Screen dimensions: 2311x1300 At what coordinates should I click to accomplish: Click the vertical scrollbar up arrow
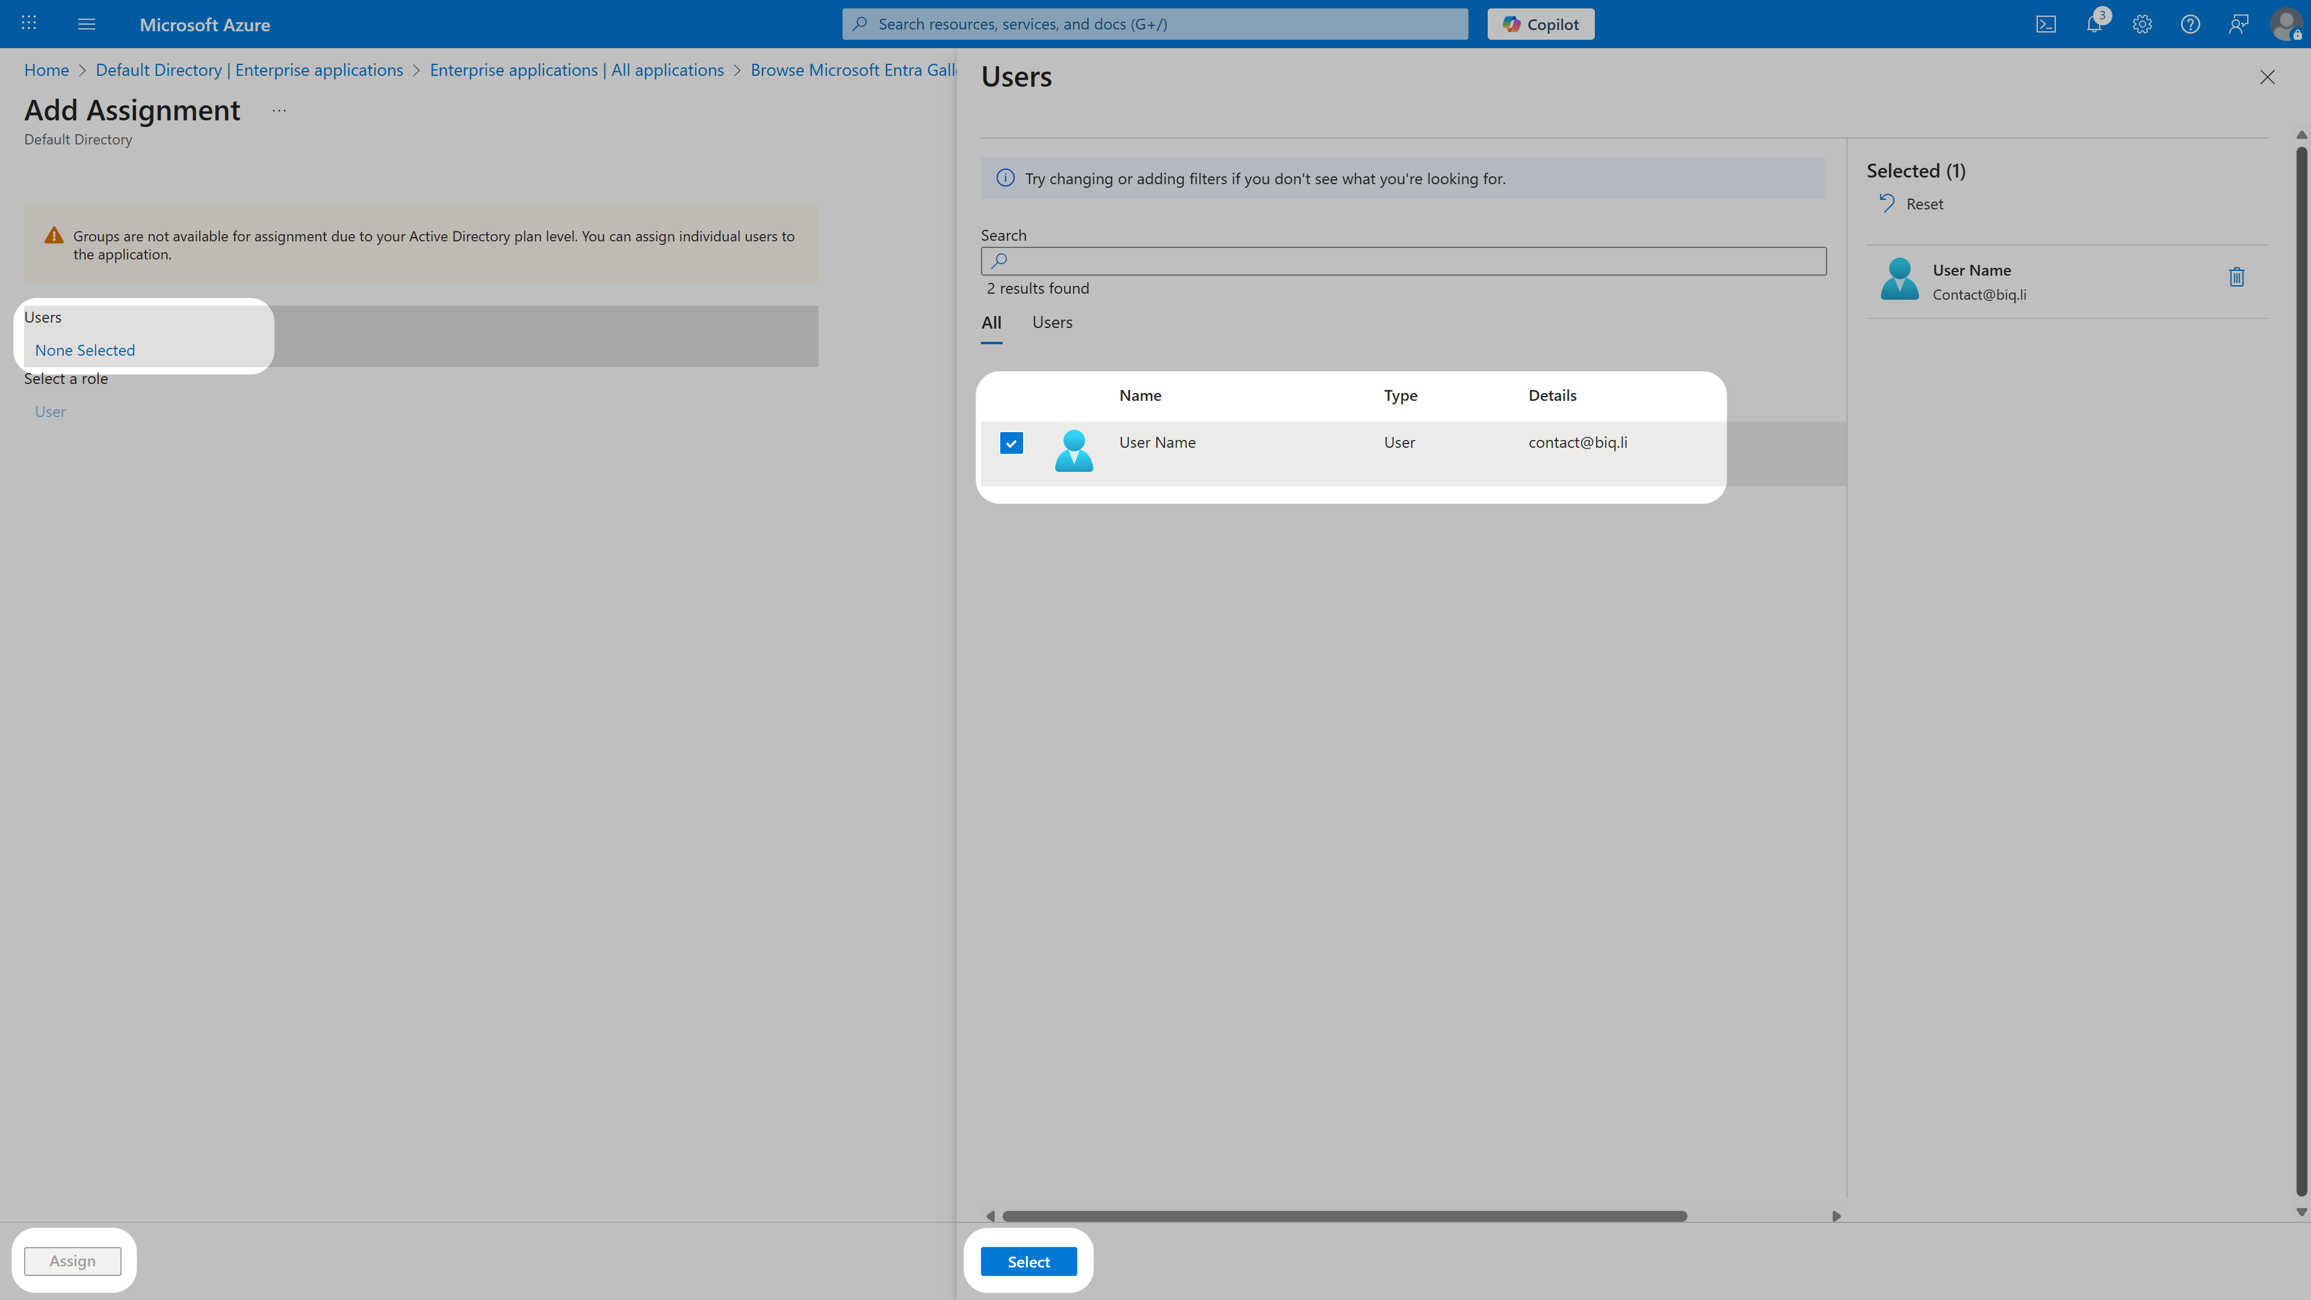point(2301,135)
